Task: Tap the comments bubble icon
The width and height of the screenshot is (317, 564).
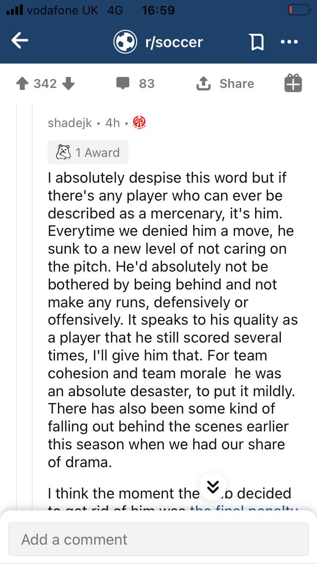Action: pos(122,83)
